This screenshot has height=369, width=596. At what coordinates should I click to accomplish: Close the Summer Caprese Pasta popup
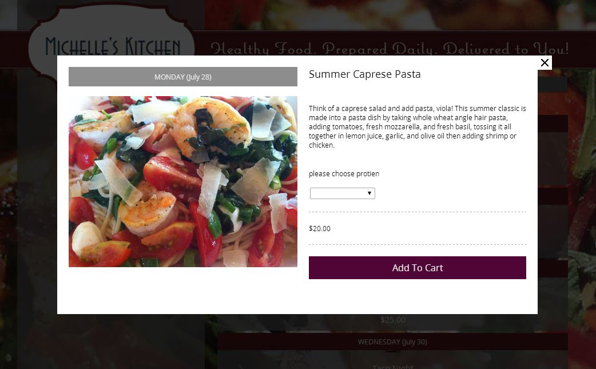(x=545, y=63)
